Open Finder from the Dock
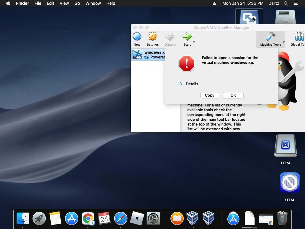This screenshot has width=305, height=229. click(x=23, y=218)
